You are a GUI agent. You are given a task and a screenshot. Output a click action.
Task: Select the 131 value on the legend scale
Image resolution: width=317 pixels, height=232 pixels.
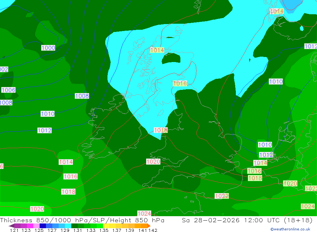pyautogui.click(x=77, y=230)
